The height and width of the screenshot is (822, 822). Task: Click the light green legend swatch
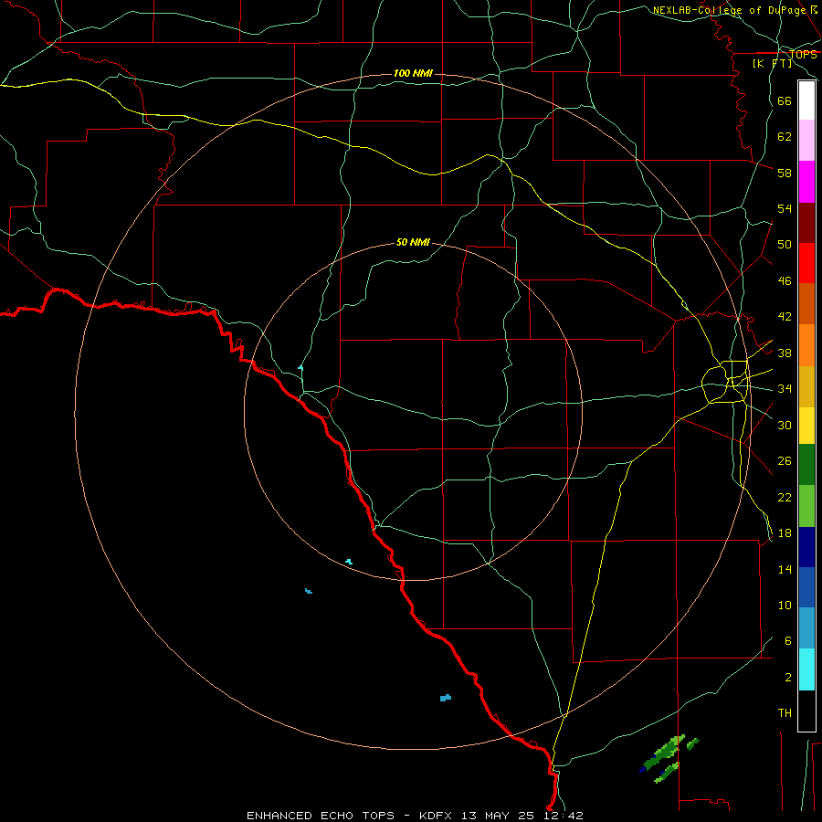click(806, 506)
